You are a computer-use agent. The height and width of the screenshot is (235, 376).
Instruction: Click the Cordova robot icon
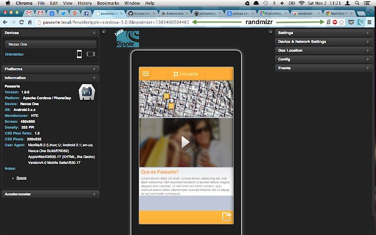click(x=87, y=92)
